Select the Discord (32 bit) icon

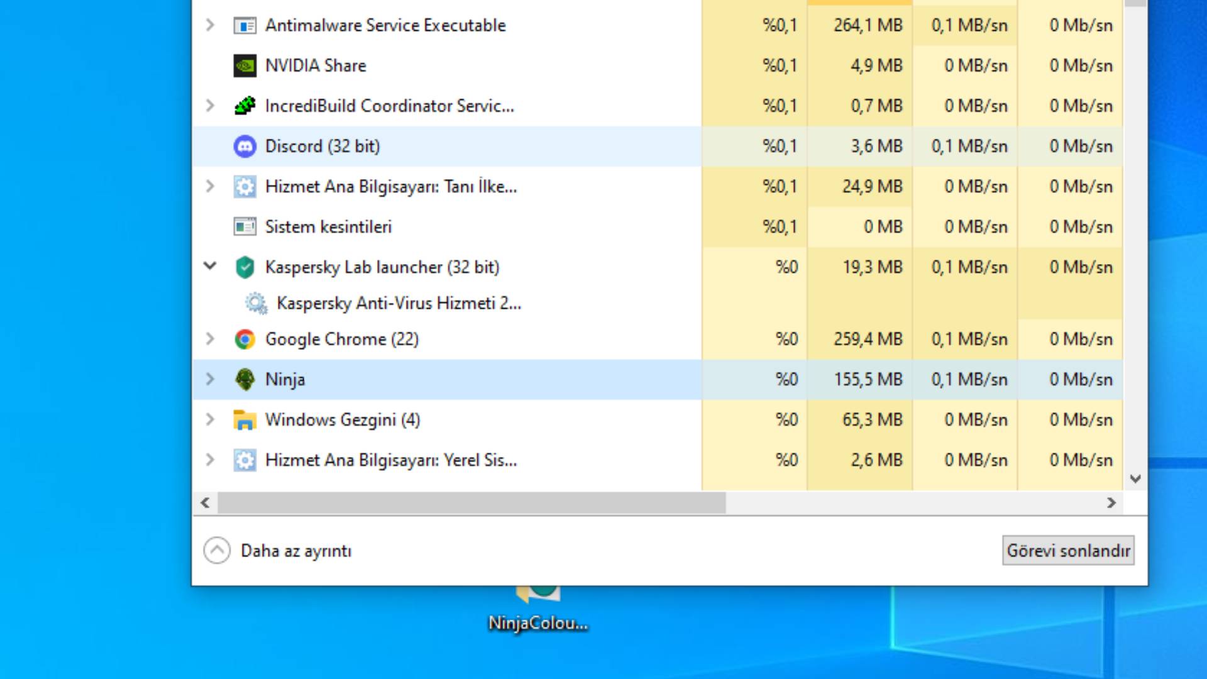click(245, 146)
